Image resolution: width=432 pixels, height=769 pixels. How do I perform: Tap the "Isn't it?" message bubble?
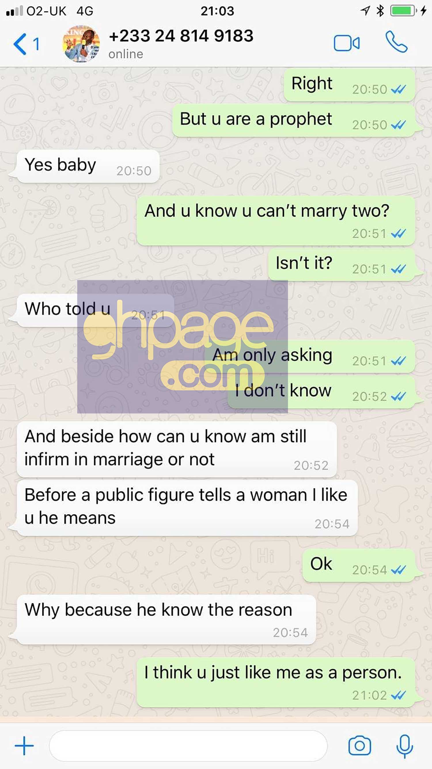342,264
